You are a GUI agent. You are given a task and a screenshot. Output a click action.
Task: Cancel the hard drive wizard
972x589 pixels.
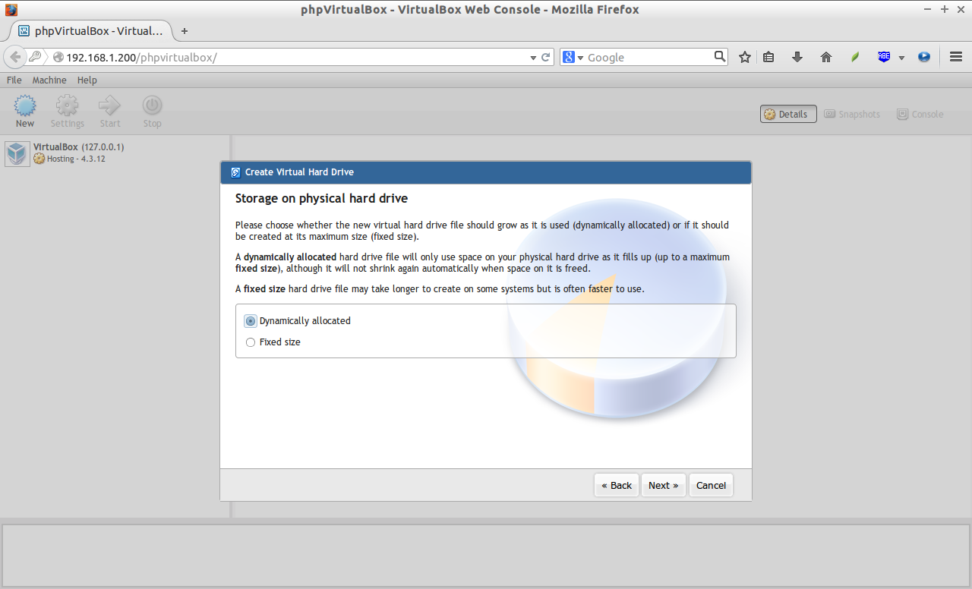click(x=712, y=486)
